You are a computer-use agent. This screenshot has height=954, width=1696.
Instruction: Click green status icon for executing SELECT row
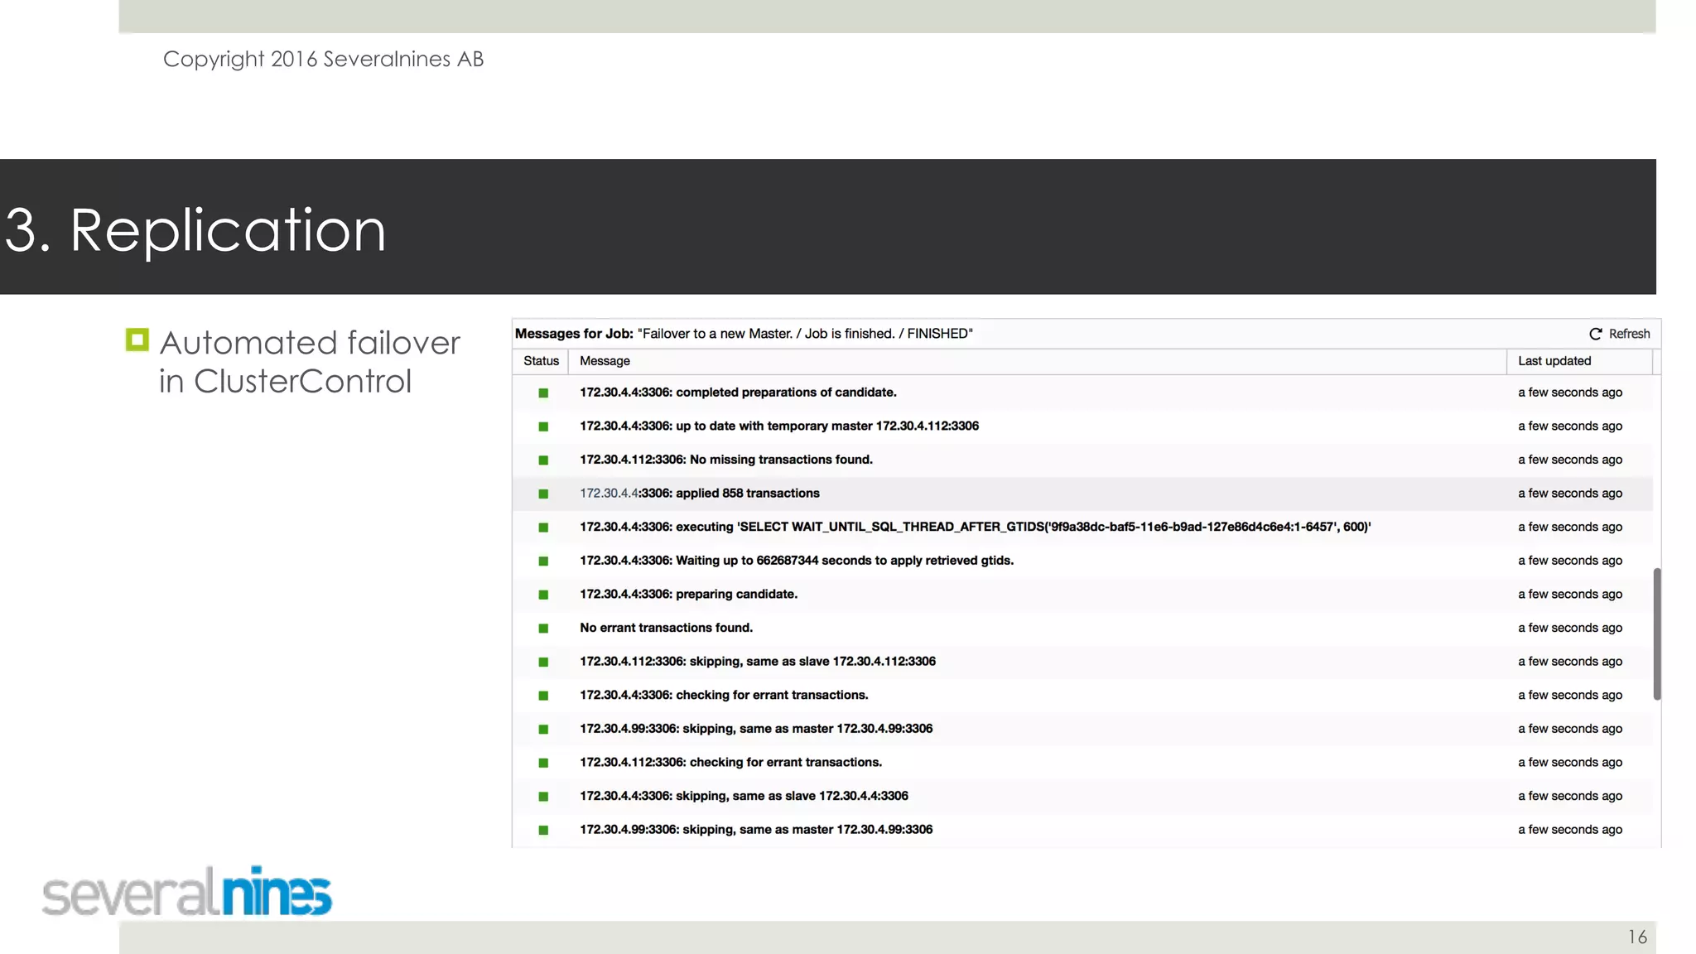pyautogui.click(x=543, y=528)
